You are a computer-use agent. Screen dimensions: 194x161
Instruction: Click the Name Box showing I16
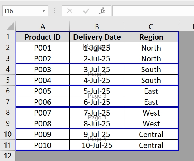pyautogui.click(x=25, y=11)
